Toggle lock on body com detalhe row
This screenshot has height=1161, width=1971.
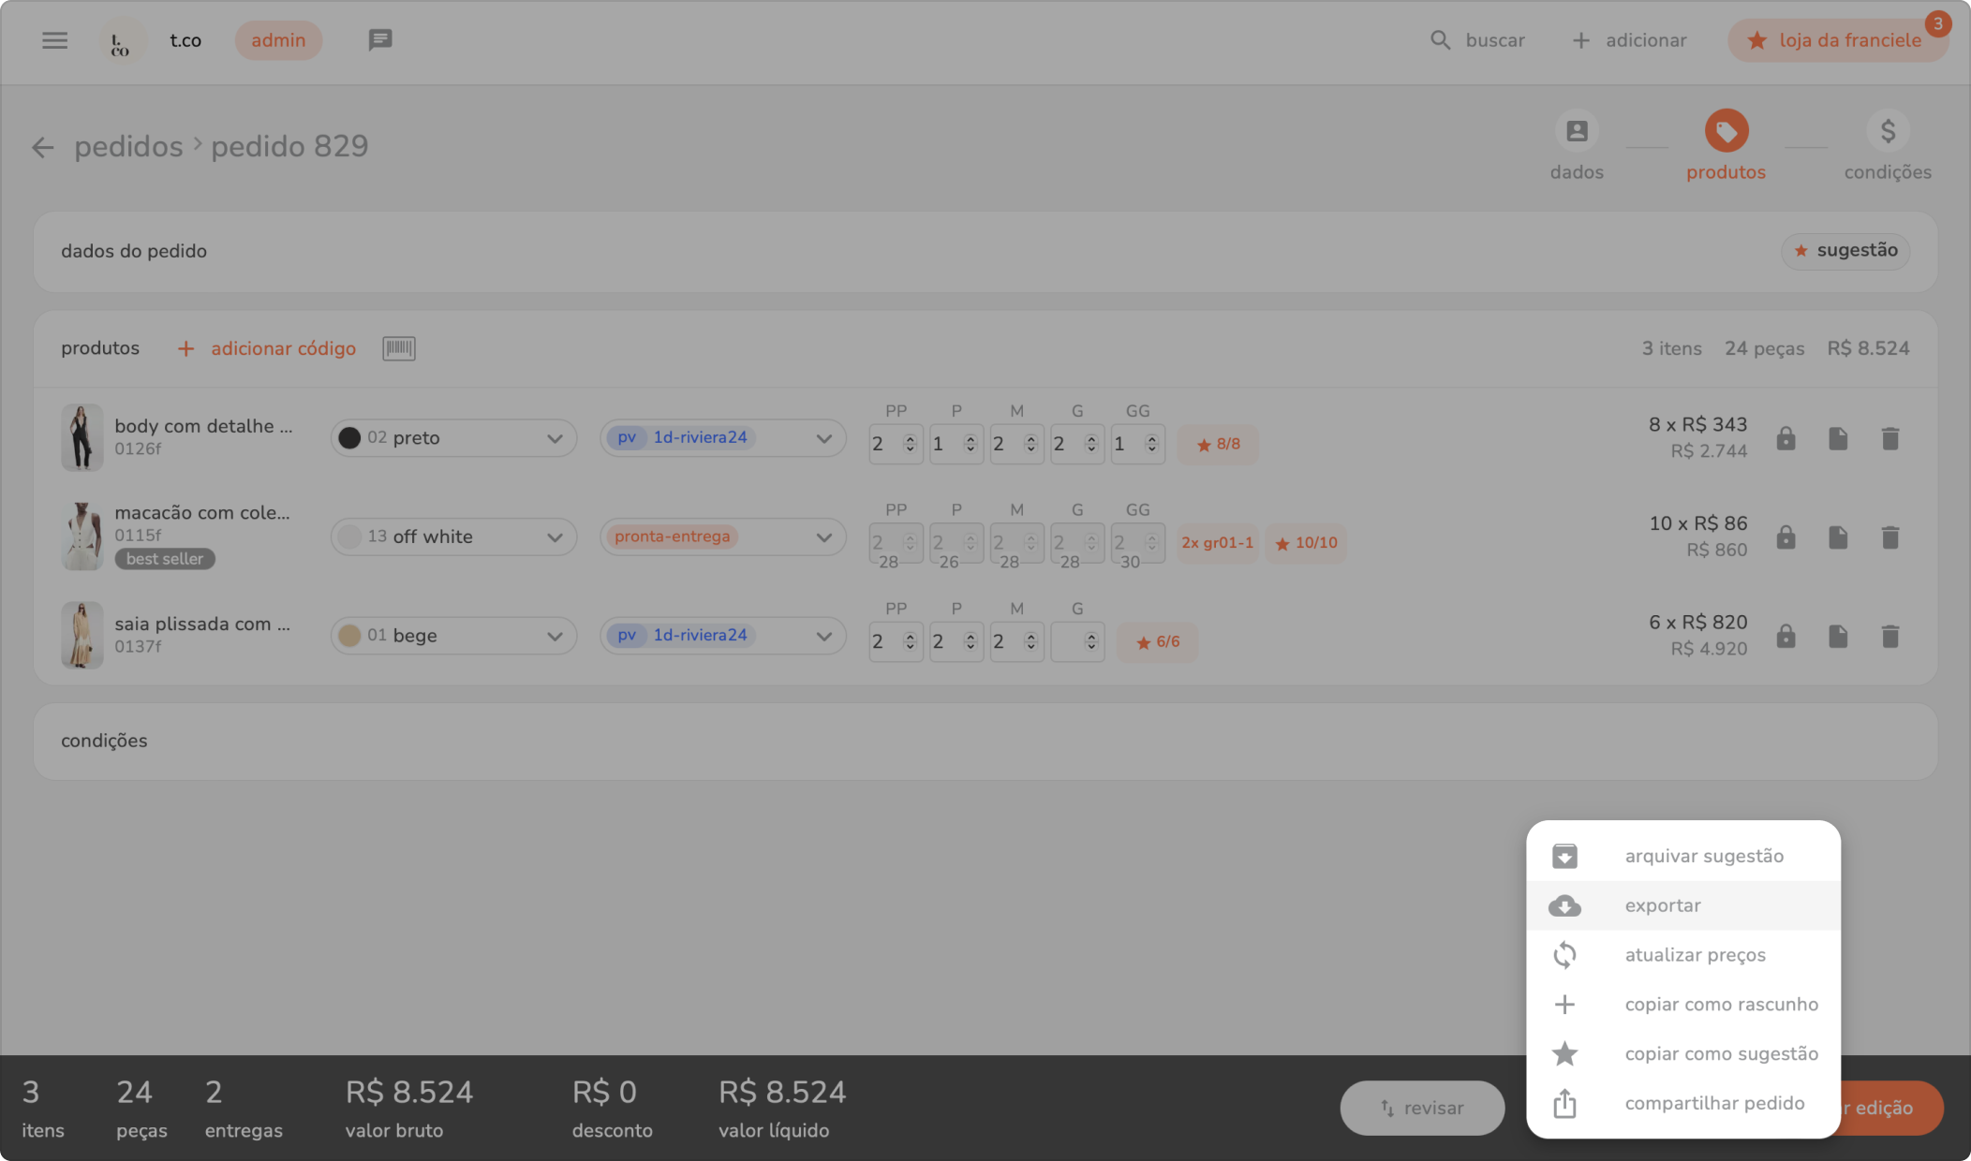(1786, 438)
